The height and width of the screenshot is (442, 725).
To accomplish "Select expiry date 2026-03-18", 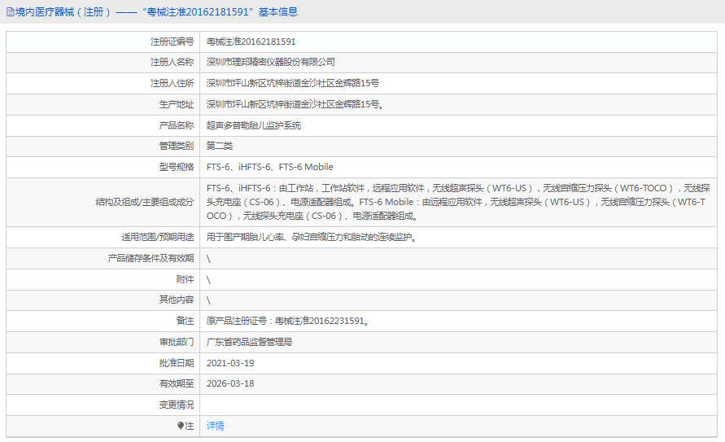I will 230,383.
